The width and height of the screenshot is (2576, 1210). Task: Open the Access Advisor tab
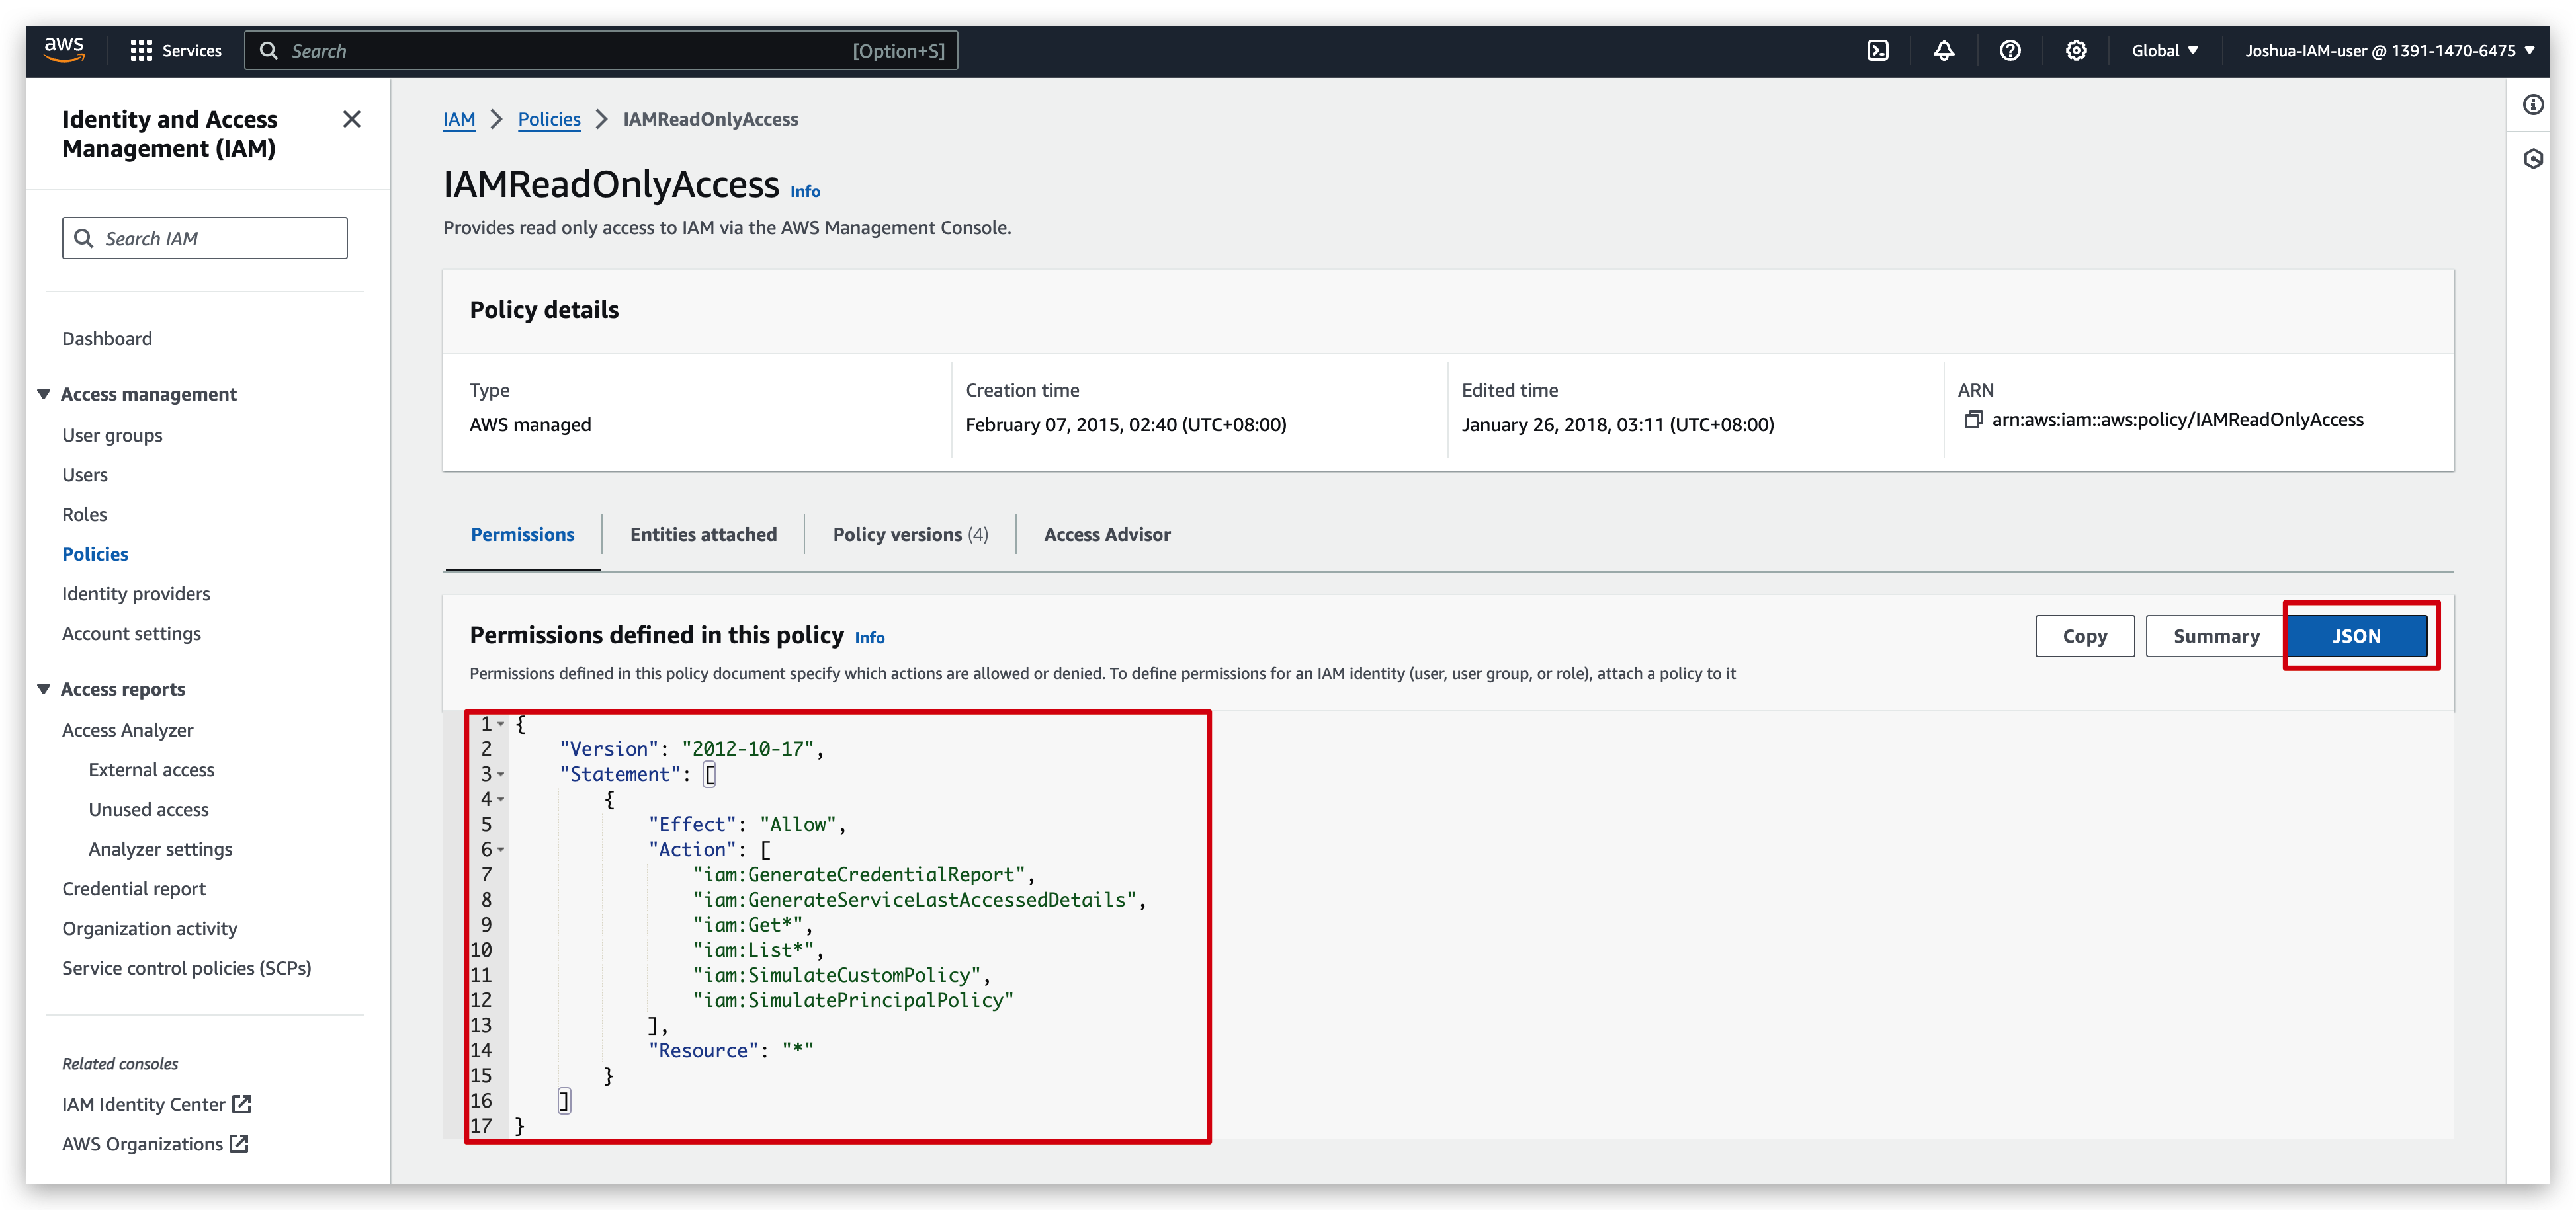(x=1107, y=534)
